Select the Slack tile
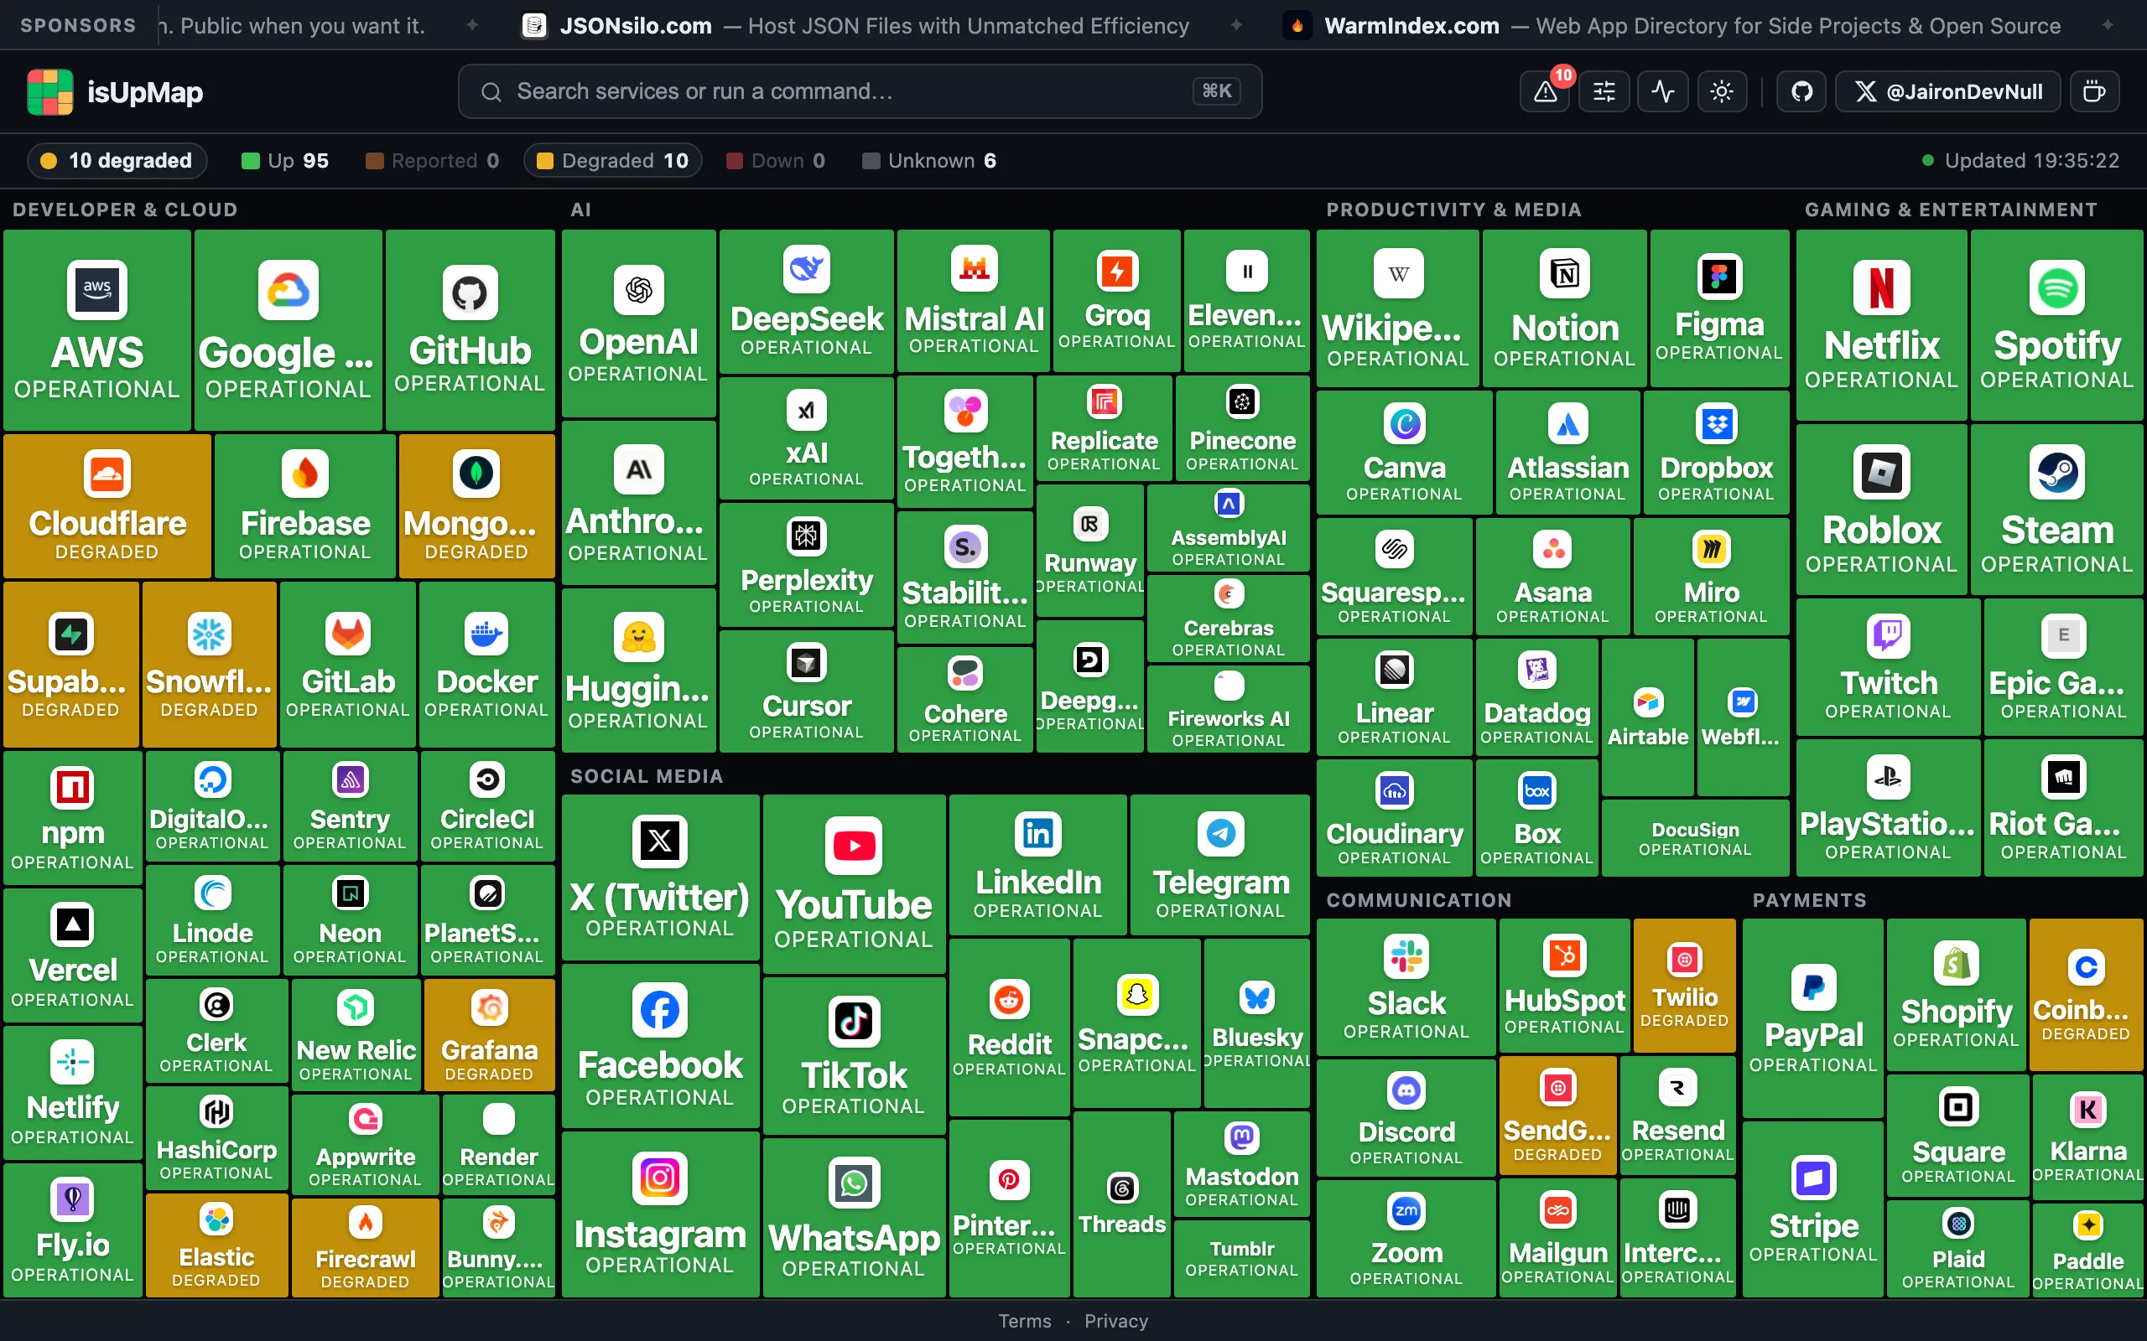 point(1406,987)
